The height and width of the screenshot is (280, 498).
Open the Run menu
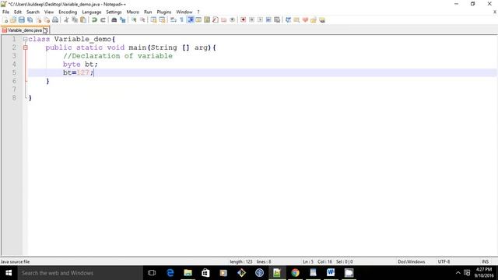(x=148, y=12)
